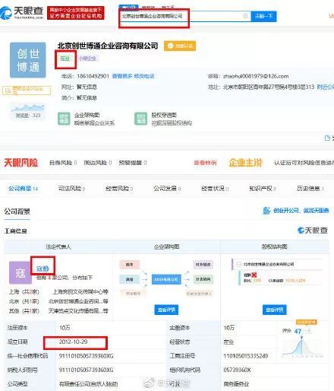Image resolution: width=334 pixels, height=391 pixels.
Task: Click the 组织机构代码 value 05739360X
Action: (x=237, y=370)
